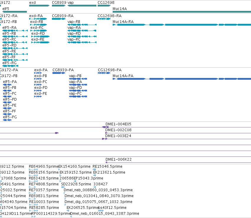
Task: Select protein vap-PB
Action: tap(78, 79)
